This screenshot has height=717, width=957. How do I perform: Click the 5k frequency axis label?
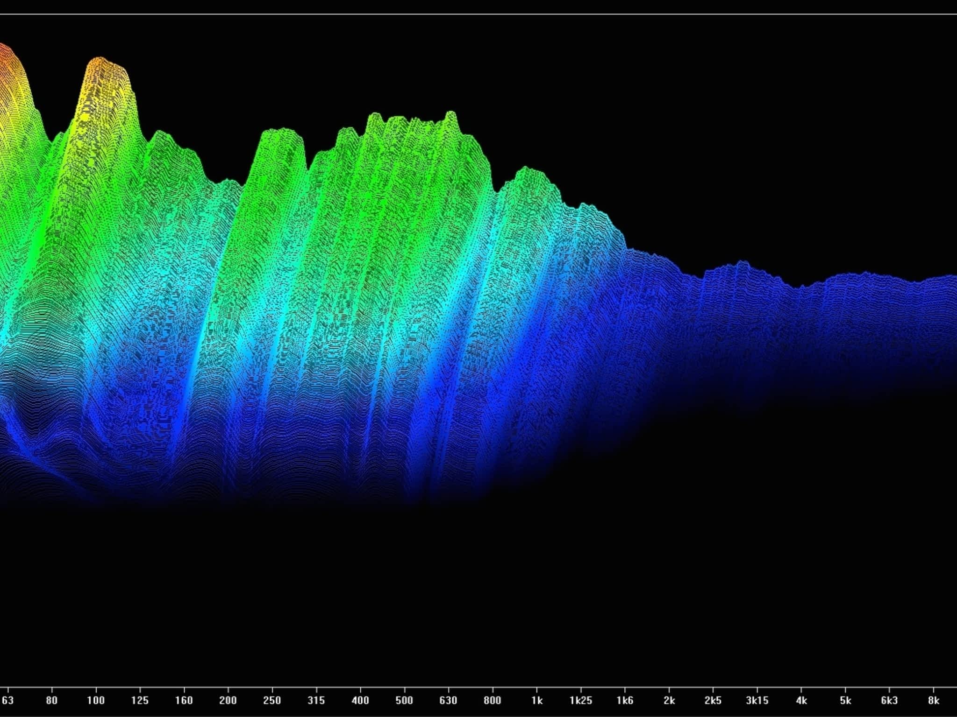845,701
